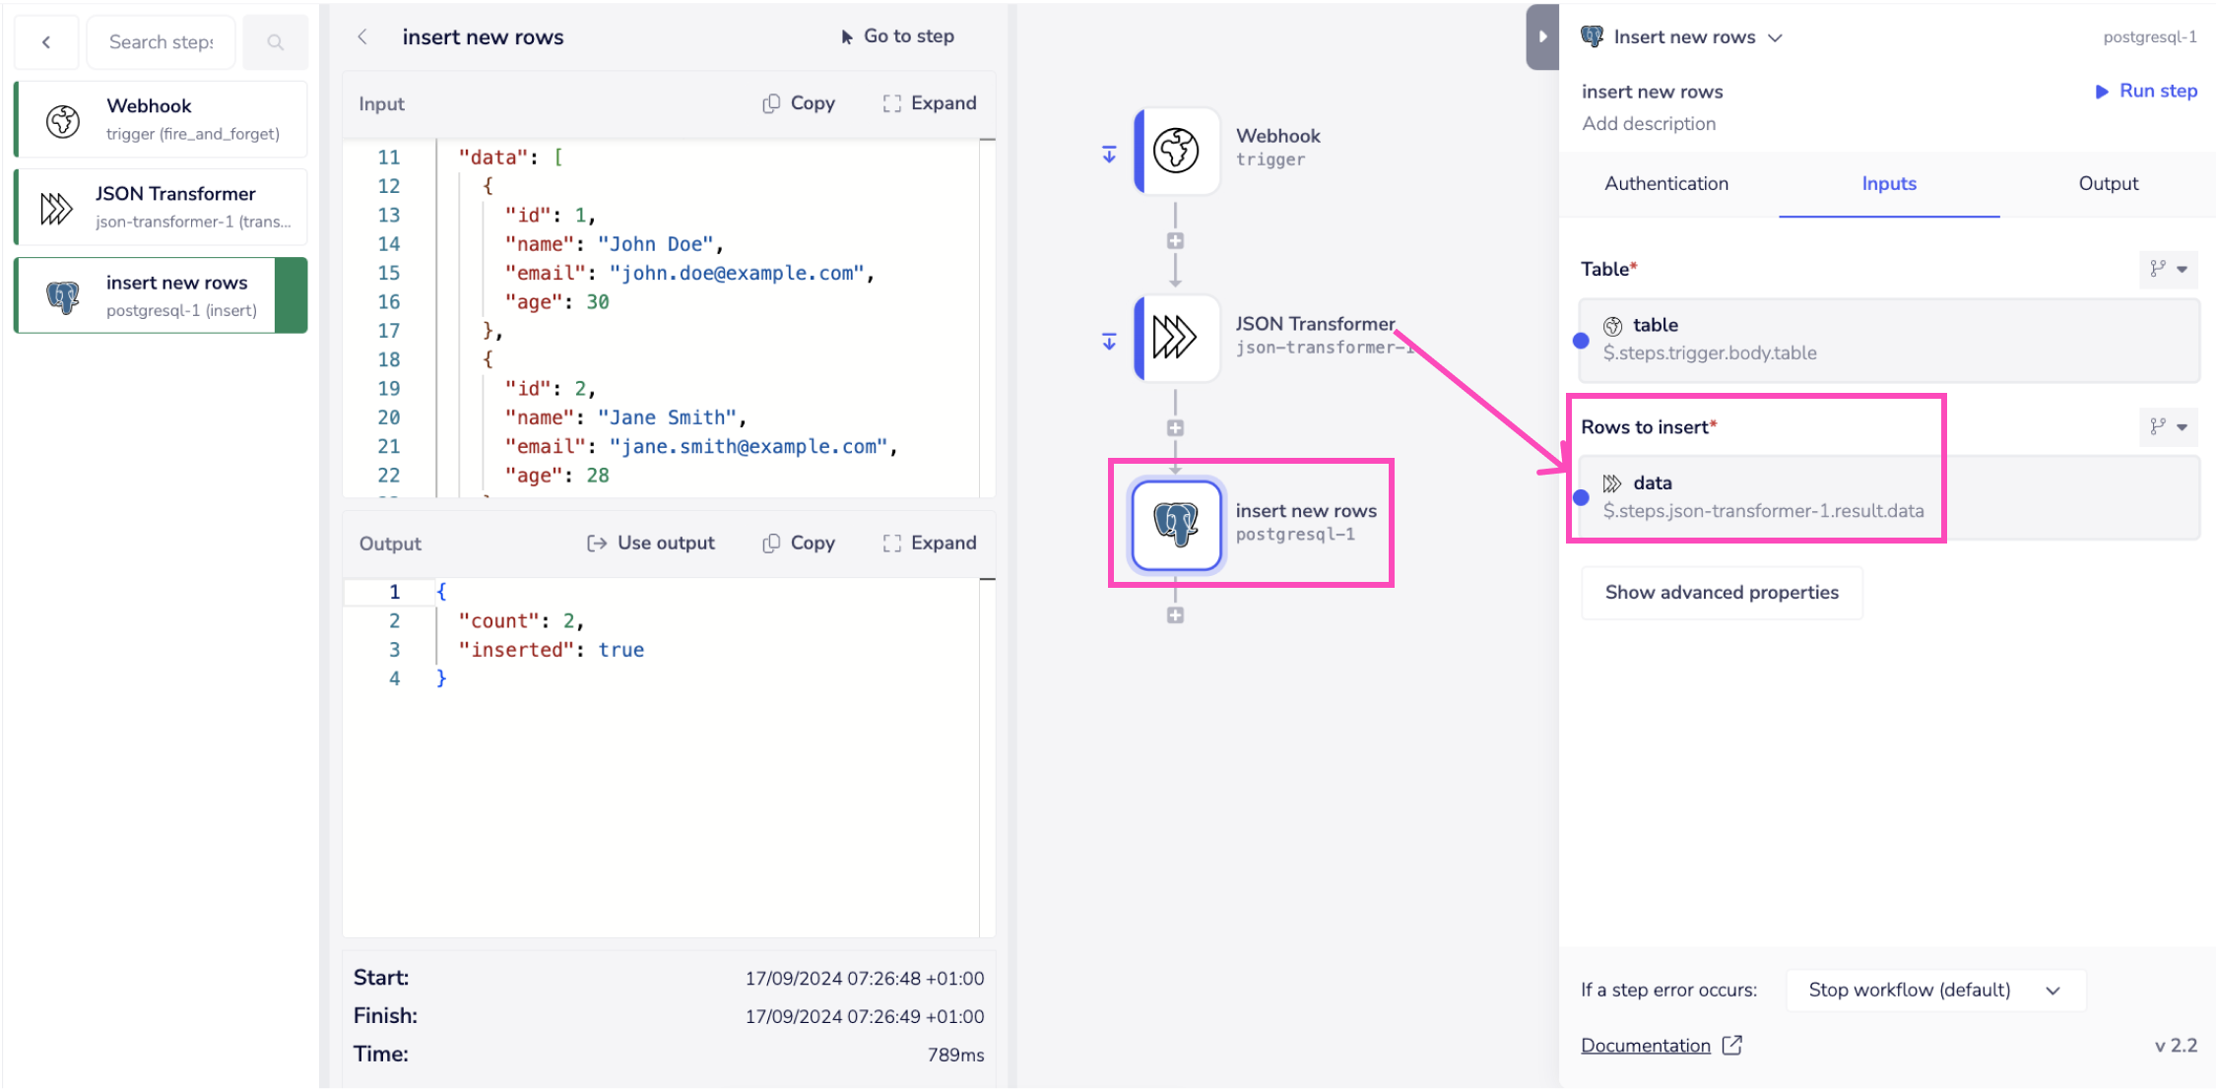Open the Insert new rows action dropdown
2216x1089 pixels.
point(1776,36)
